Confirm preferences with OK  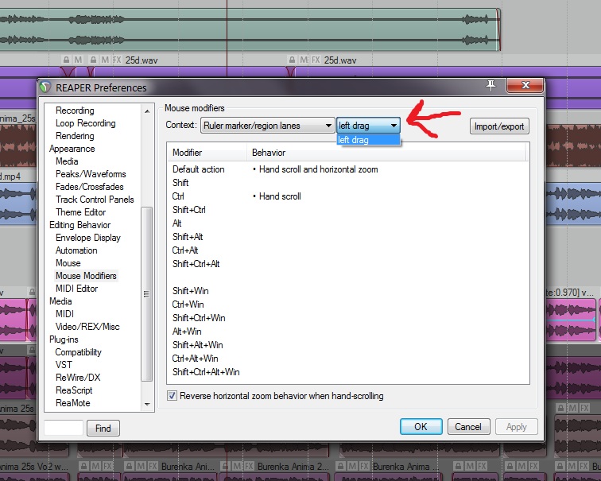click(x=421, y=427)
